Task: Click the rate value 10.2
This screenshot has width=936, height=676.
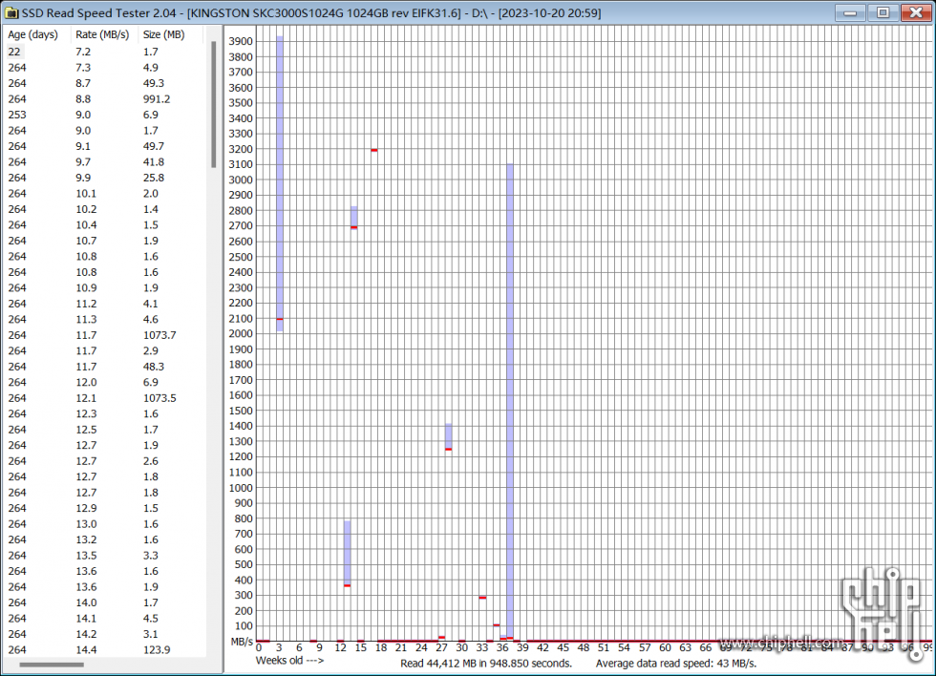Action: coord(86,209)
